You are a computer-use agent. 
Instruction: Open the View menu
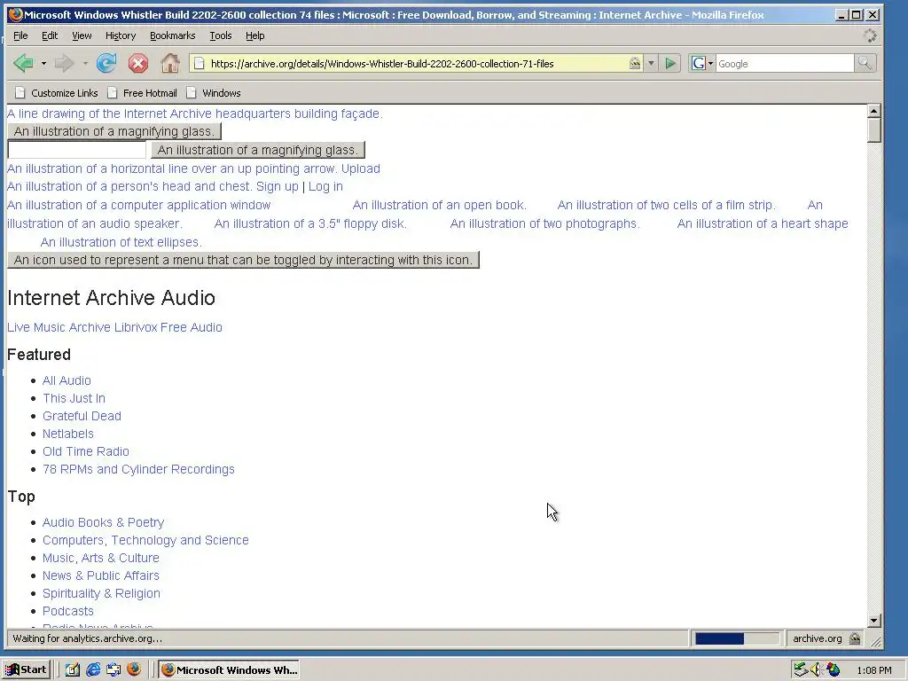82,35
